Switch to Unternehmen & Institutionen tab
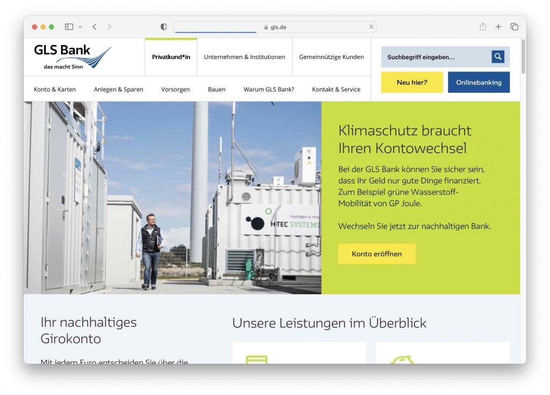 pos(244,57)
